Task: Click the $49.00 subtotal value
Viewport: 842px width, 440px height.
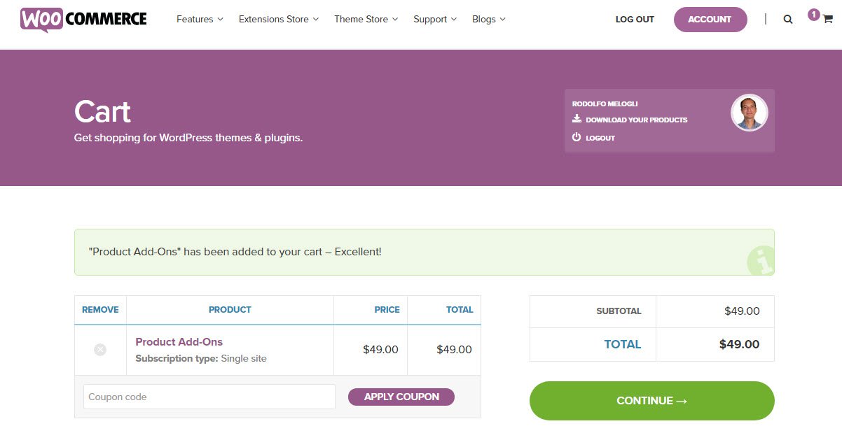Action: (742, 311)
